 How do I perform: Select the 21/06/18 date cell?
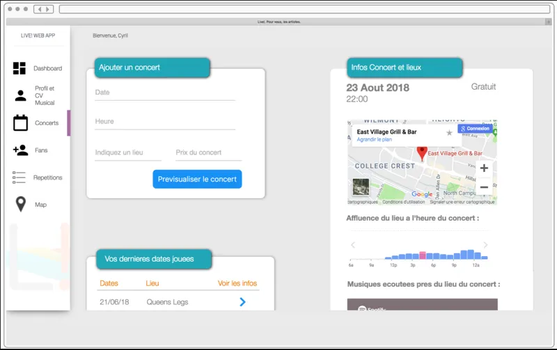click(x=114, y=302)
